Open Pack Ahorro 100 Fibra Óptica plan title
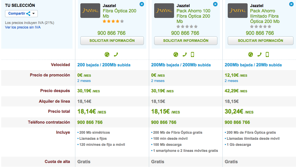296x167 pixels. tap(193, 16)
